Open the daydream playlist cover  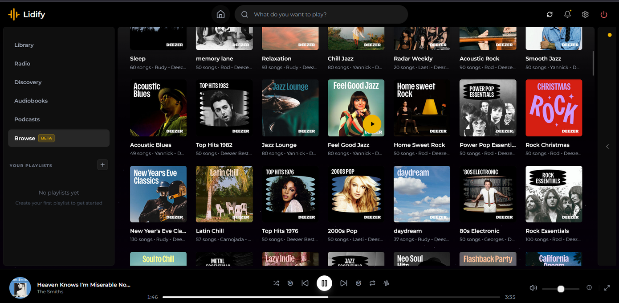point(422,194)
